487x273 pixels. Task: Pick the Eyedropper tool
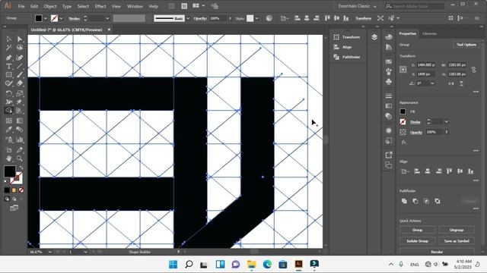click(8, 130)
